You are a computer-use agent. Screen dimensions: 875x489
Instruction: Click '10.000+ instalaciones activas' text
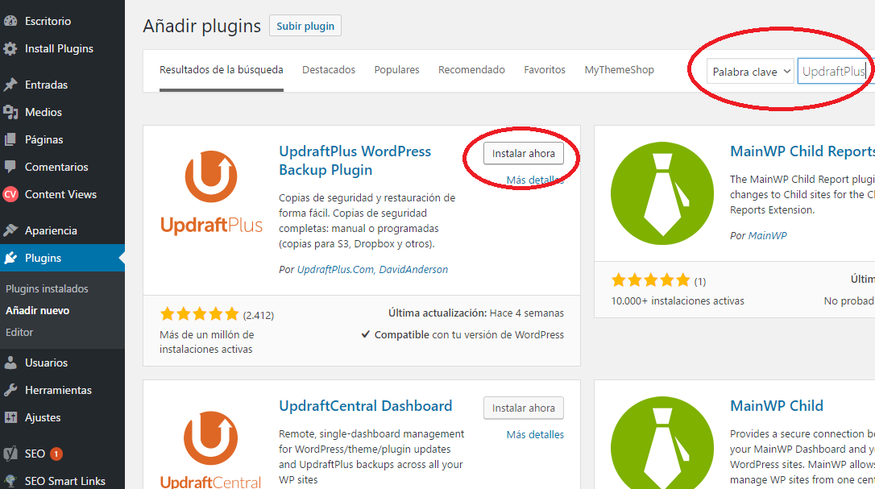678,300
